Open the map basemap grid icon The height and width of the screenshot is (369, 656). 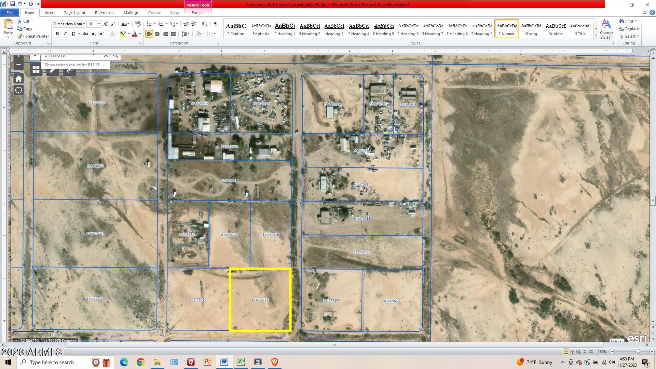coord(36,70)
